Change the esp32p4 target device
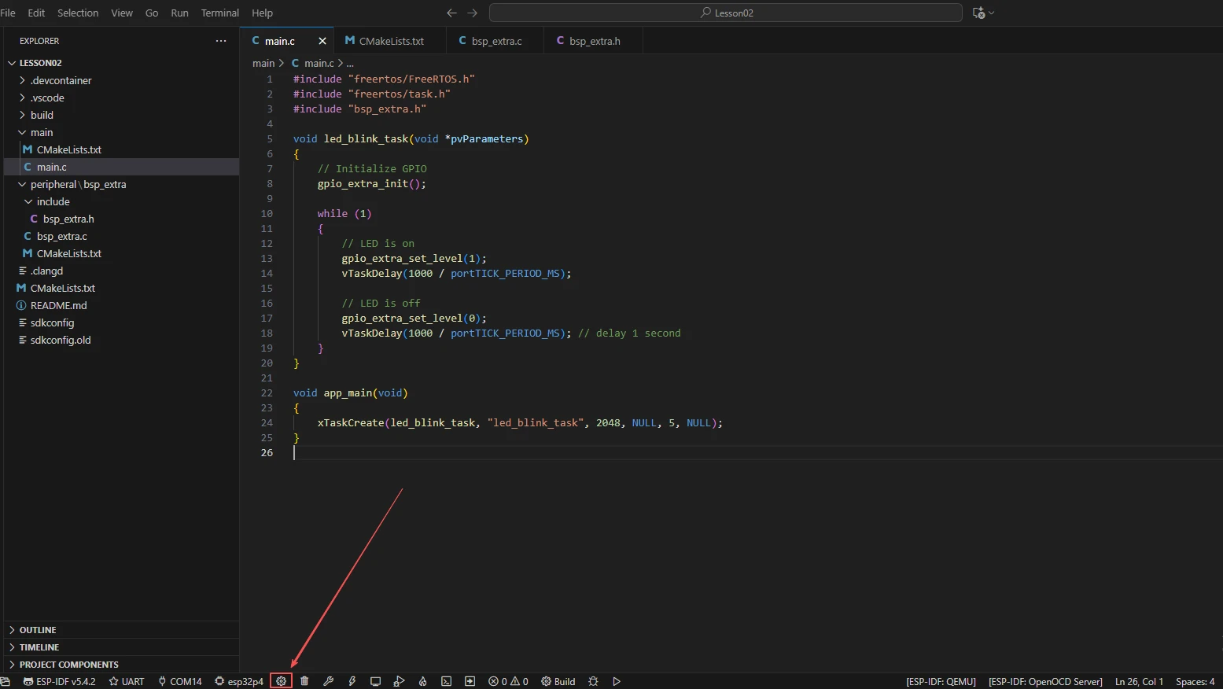Viewport: 1223px width, 689px height. click(239, 681)
